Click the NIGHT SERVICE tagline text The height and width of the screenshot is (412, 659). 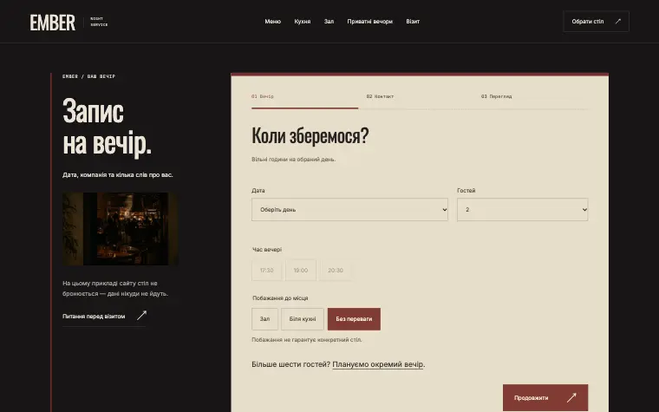pyautogui.click(x=99, y=22)
